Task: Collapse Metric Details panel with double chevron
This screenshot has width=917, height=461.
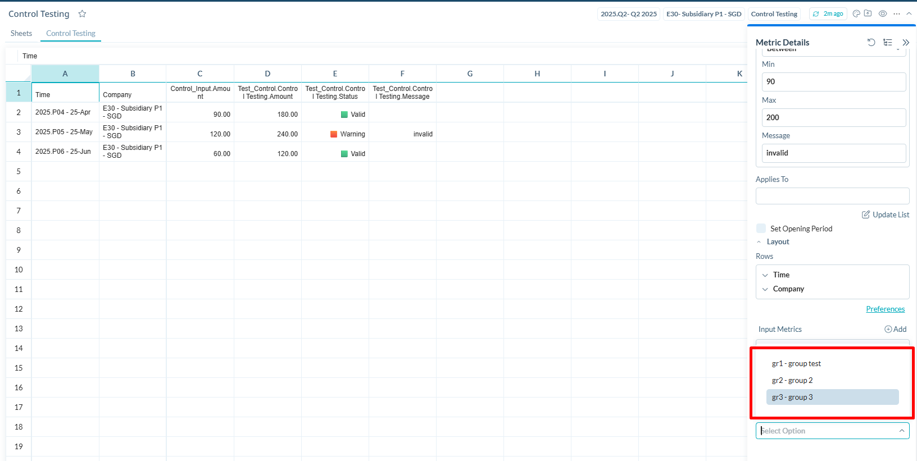Action: (x=906, y=43)
